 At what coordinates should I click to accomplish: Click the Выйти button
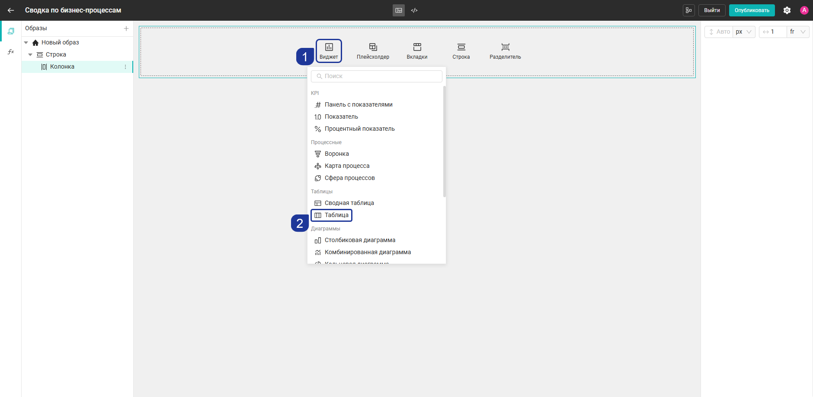click(x=712, y=10)
